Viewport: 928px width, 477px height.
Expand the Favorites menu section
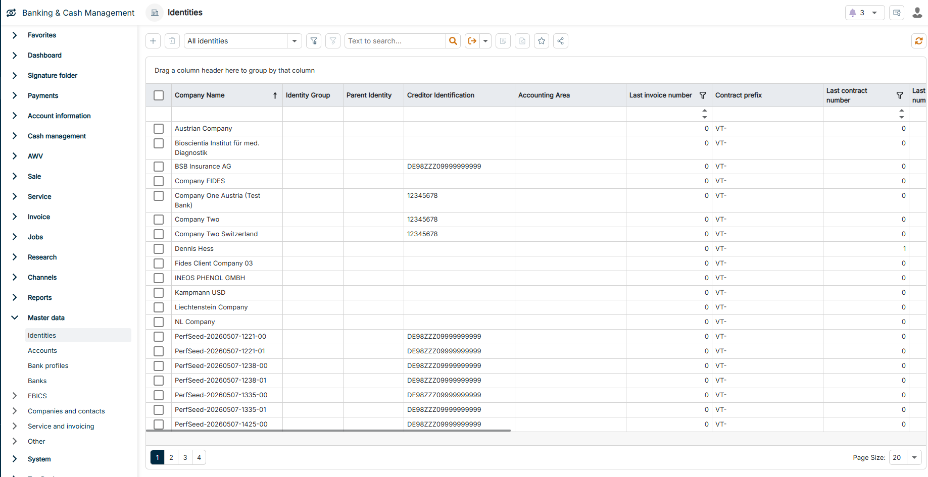click(15, 35)
